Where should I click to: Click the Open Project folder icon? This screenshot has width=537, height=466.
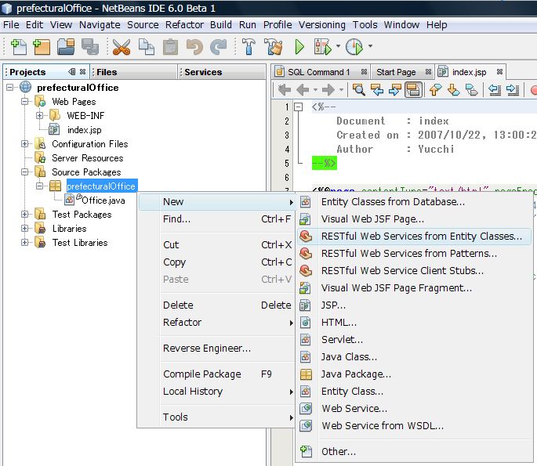click(67, 47)
